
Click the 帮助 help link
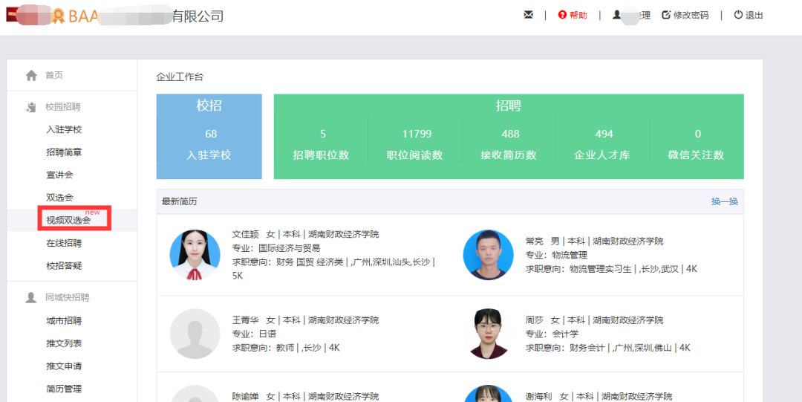click(x=578, y=15)
